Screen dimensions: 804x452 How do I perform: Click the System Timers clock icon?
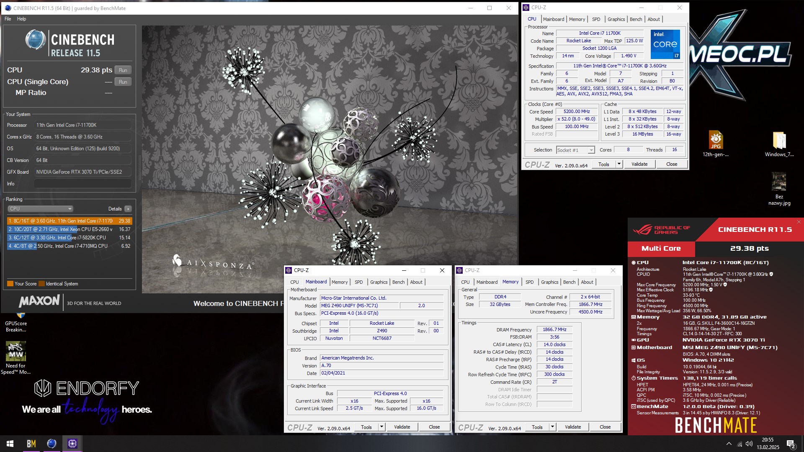(x=634, y=378)
